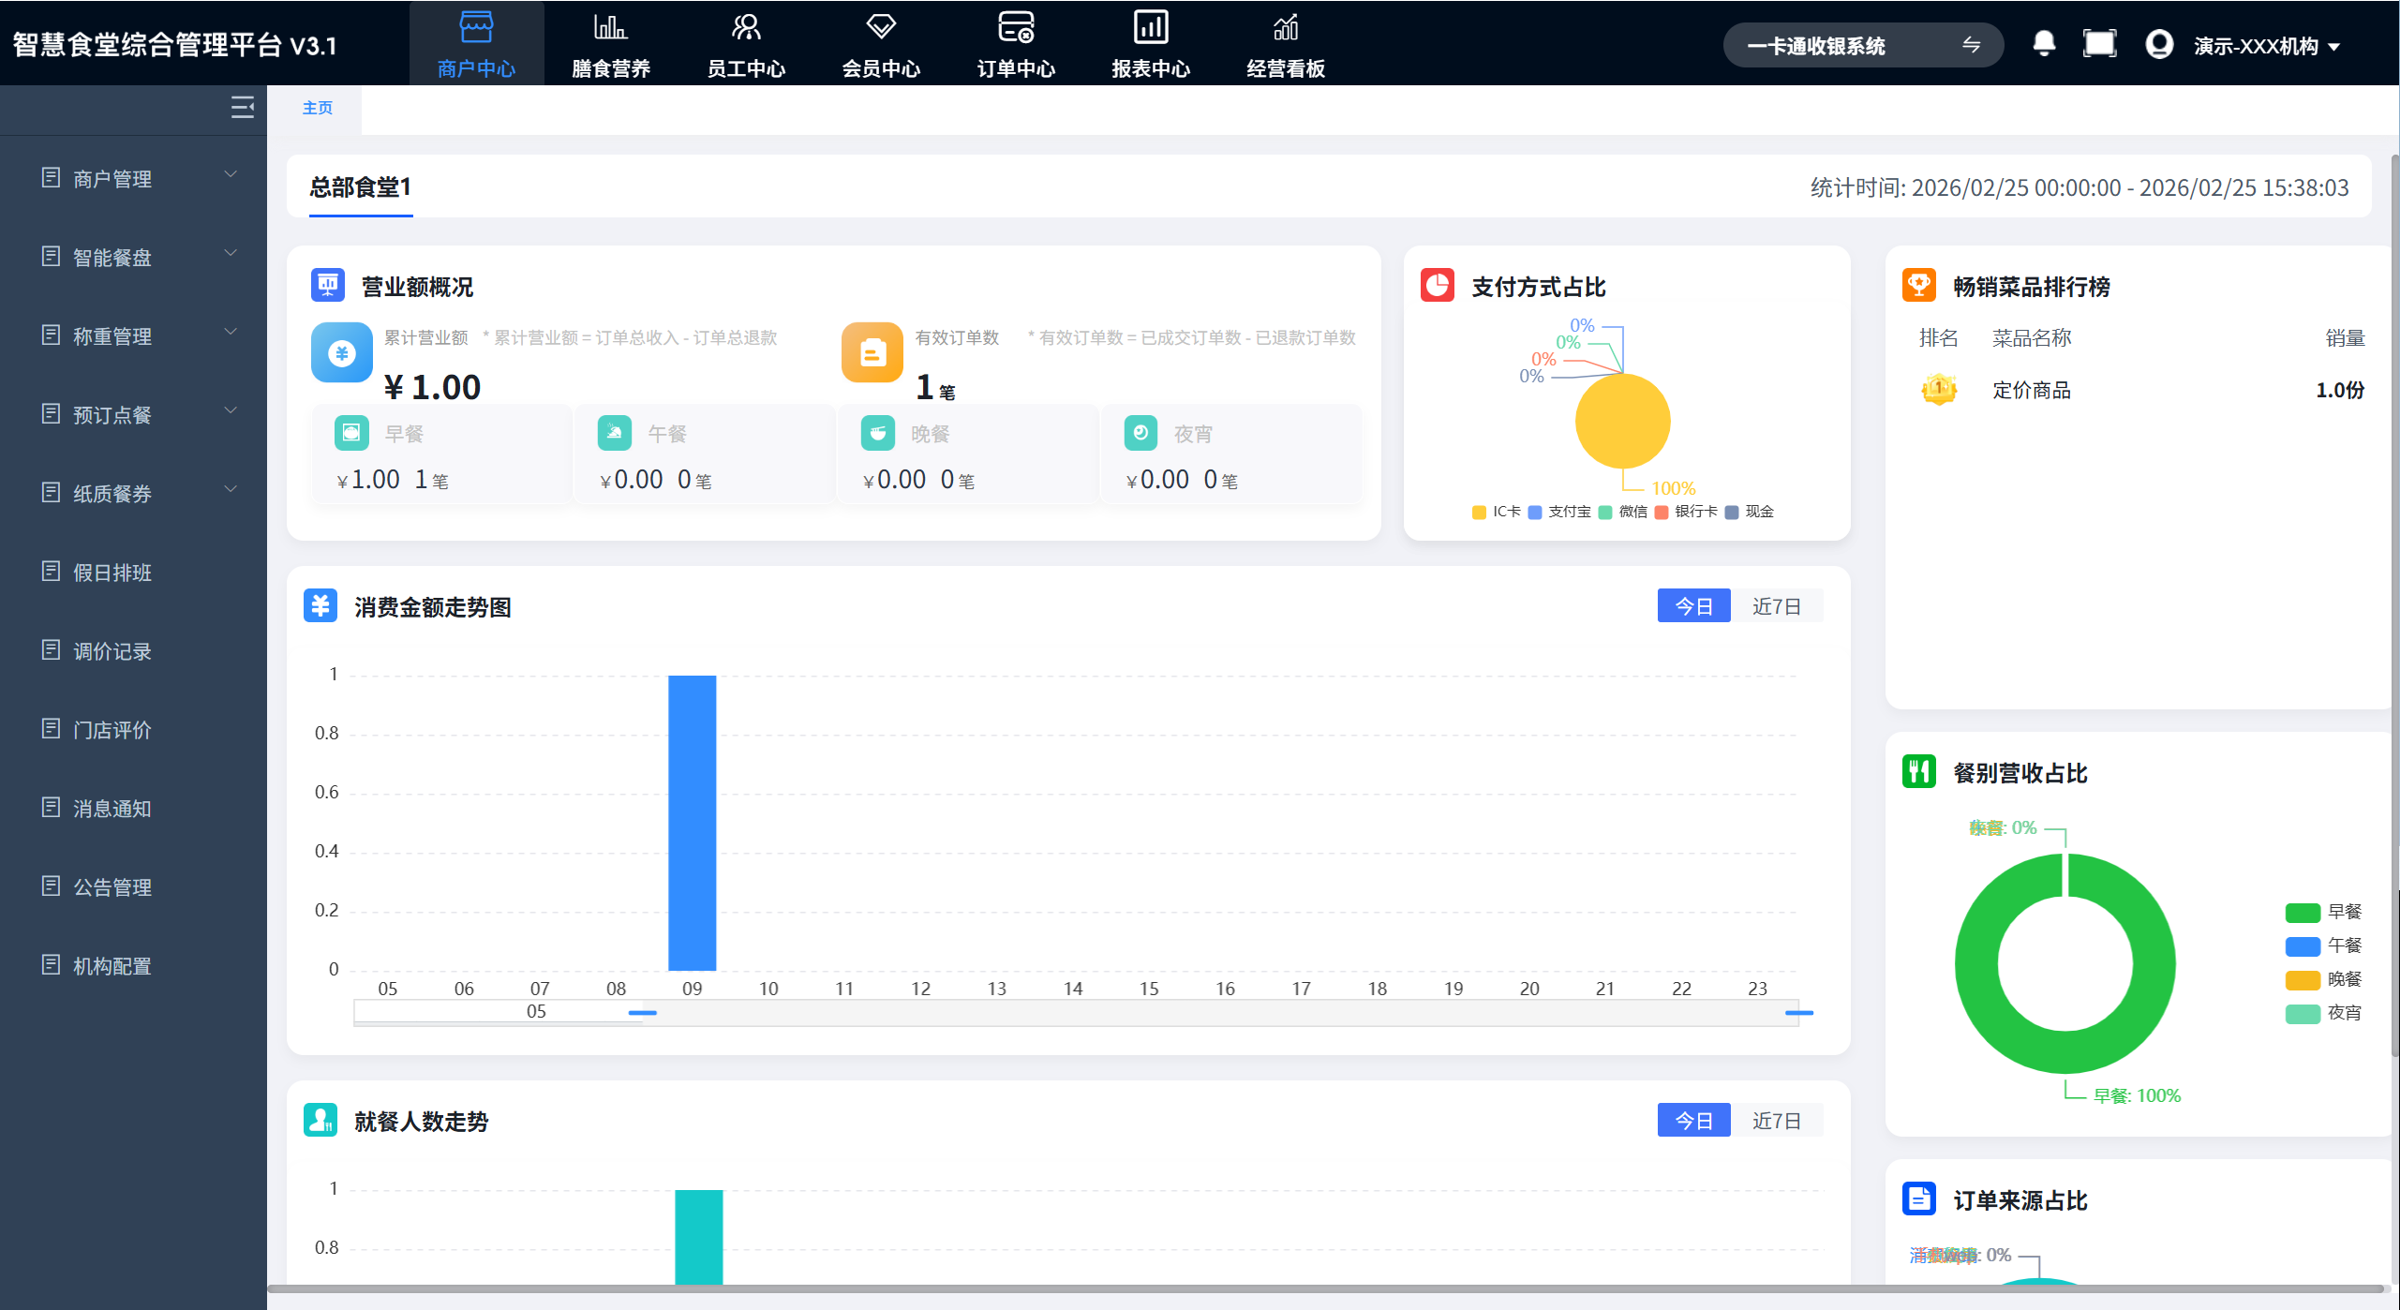Toggle 现金 in the payment legend
2400x1310 pixels.
1750,512
